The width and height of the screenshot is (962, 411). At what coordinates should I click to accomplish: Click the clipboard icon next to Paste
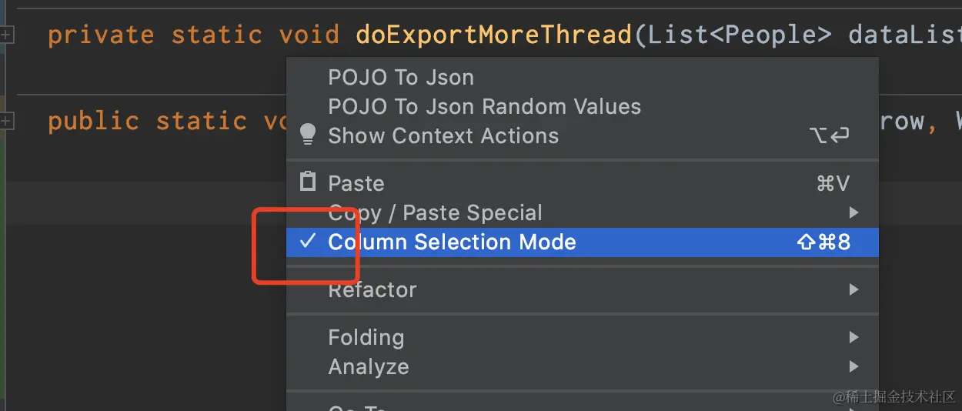tap(308, 182)
